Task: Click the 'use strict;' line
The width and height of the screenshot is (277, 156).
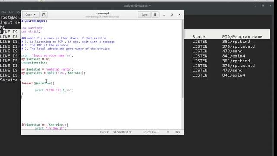Action: [x=31, y=31]
